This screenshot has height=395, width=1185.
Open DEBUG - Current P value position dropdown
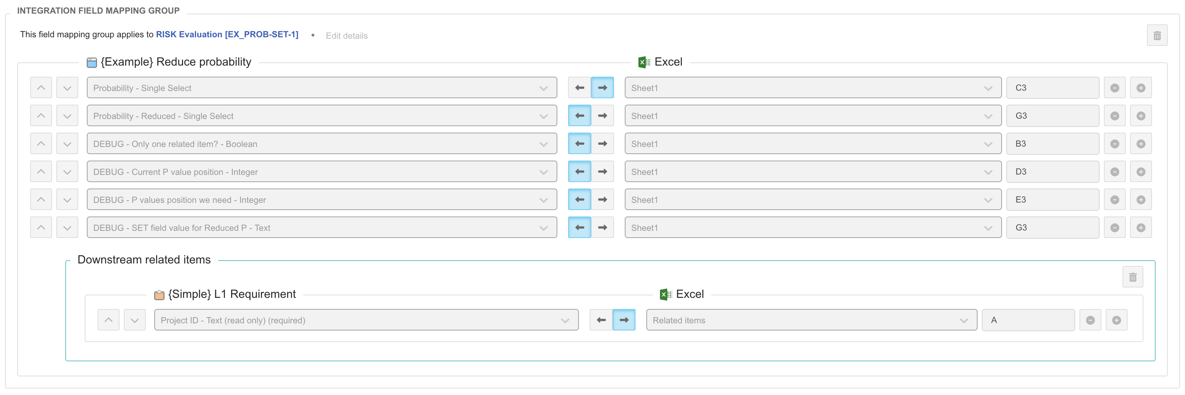pyautogui.click(x=322, y=172)
